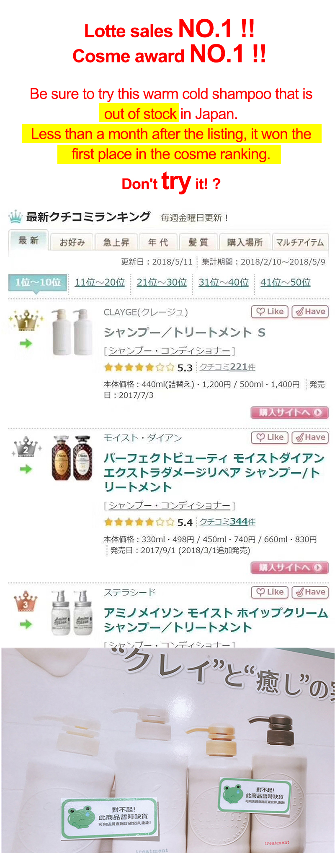Go to ranks 11位～20位

[x=100, y=282]
